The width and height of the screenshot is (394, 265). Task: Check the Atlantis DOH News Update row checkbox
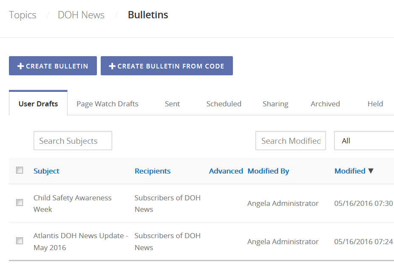click(20, 240)
